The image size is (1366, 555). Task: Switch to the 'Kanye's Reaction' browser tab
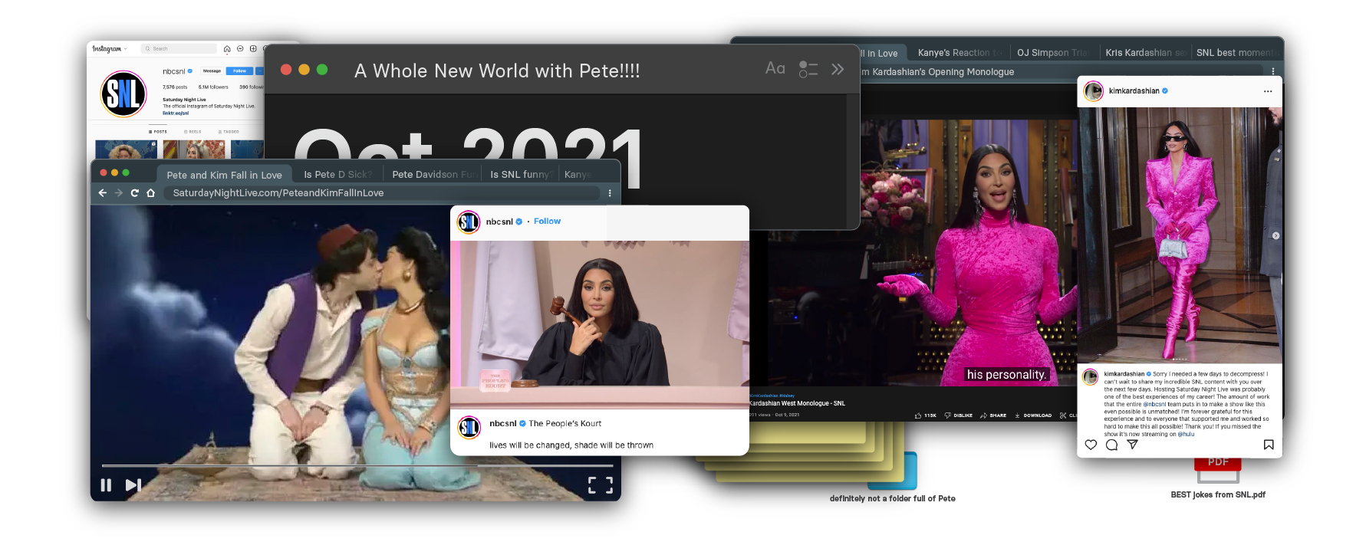point(959,53)
